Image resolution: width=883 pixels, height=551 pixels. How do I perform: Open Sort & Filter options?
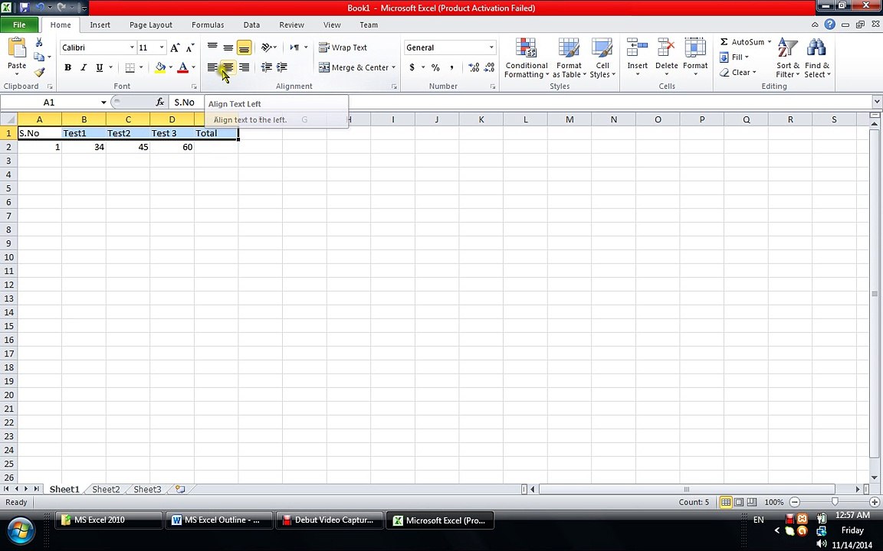[x=788, y=58]
